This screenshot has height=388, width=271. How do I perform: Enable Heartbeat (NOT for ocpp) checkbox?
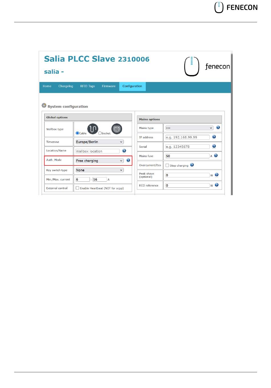coord(77,188)
